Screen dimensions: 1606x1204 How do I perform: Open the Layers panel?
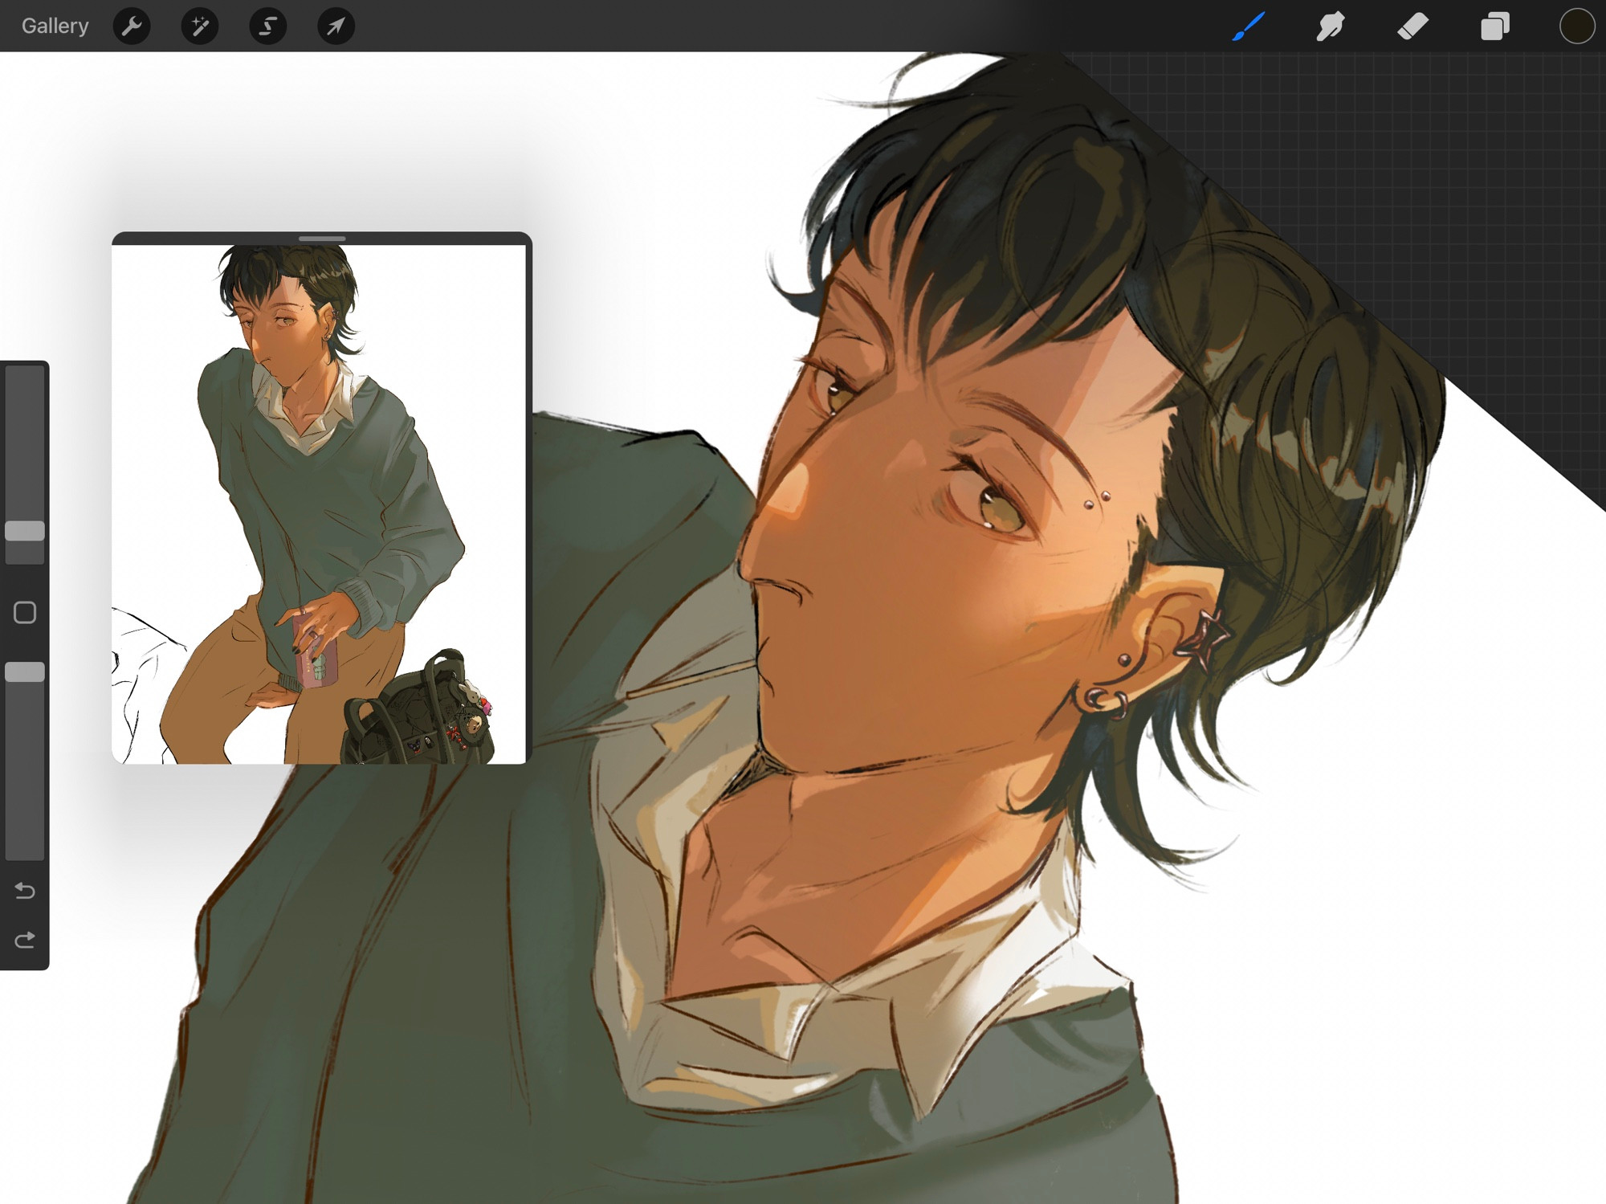point(1494,26)
